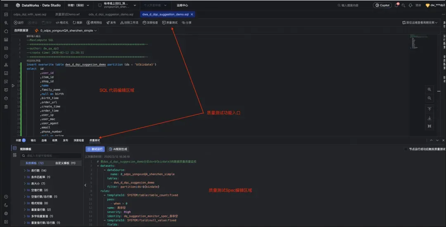The image size is (446, 227).
Task: Open data source 0_odps_yongxunQA_shenzhen_simple dropdown
Action: pyautogui.click(x=66, y=31)
